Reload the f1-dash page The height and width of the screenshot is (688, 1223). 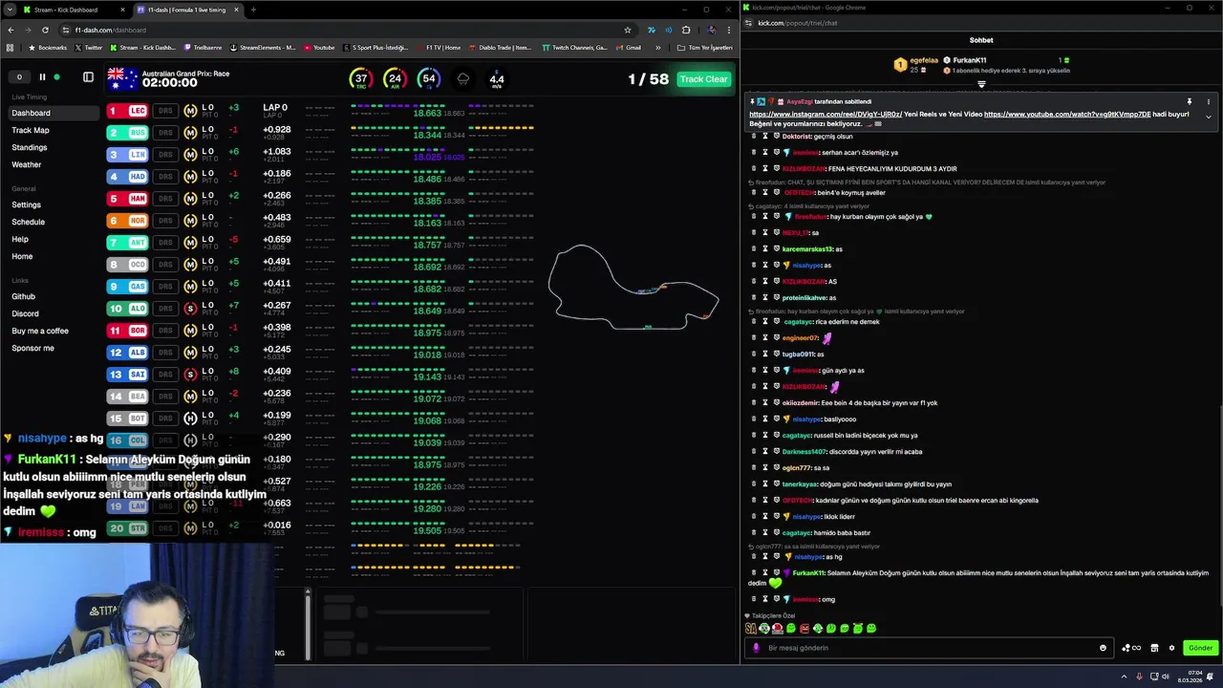pos(45,30)
